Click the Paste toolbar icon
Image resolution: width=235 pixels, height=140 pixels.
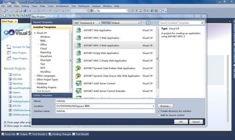coord(39,10)
